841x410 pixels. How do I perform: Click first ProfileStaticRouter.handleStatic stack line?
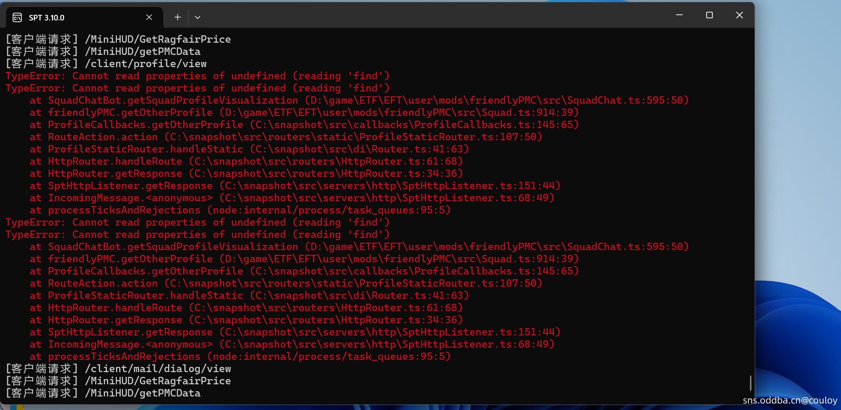(x=250, y=149)
